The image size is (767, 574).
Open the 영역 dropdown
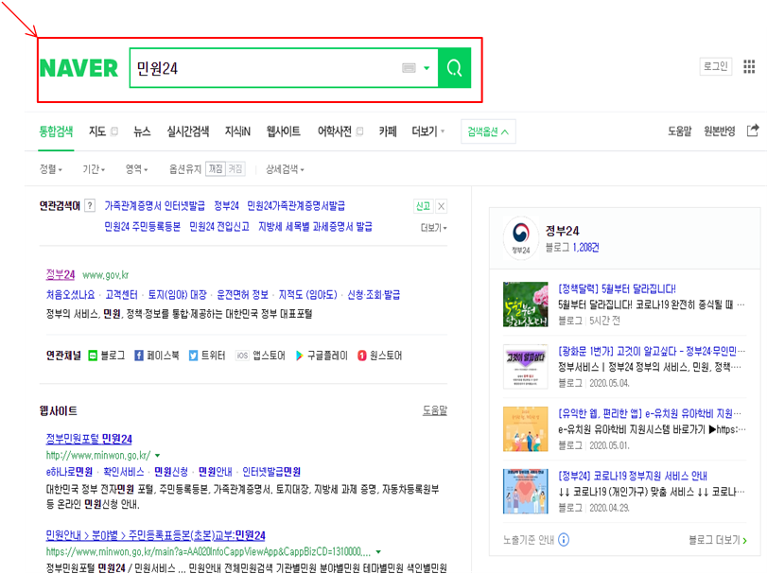(x=137, y=169)
